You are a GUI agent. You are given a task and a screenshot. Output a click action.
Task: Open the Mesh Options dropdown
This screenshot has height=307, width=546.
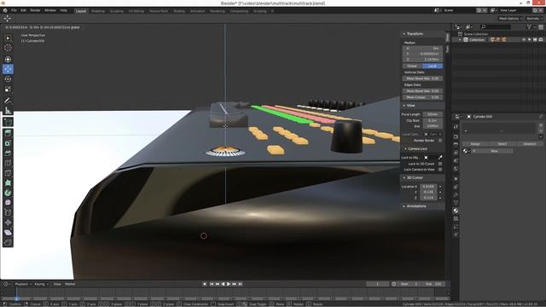click(510, 19)
